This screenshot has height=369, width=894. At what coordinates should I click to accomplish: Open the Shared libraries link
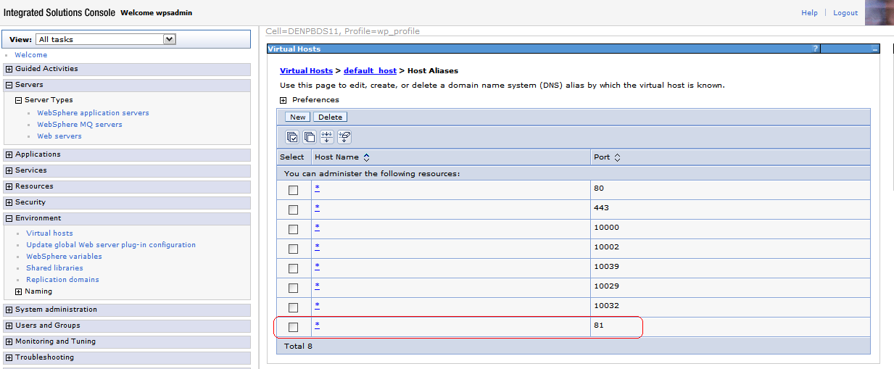coord(54,268)
